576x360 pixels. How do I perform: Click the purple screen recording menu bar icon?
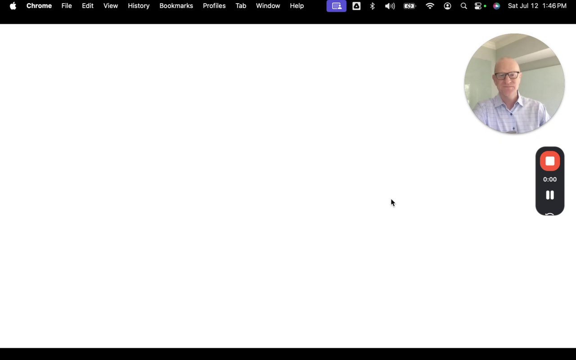337,6
